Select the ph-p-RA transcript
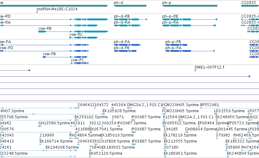 tap(170, 22)
